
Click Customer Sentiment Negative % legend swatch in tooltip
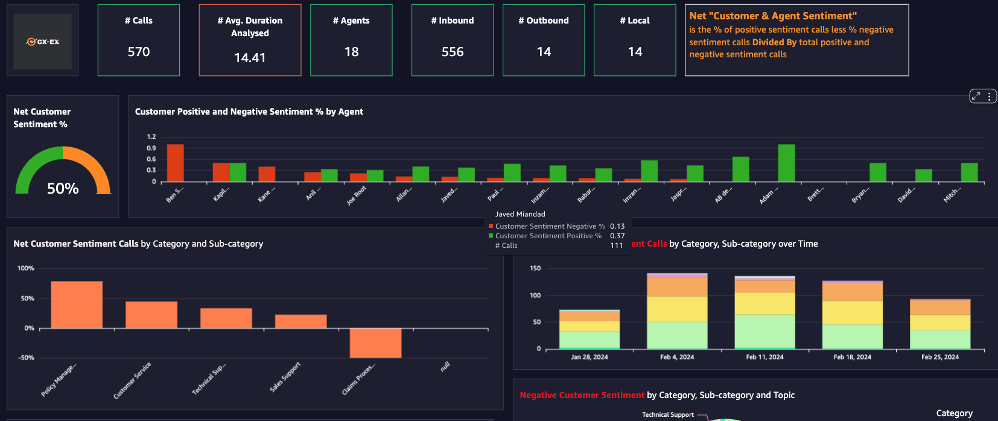click(x=491, y=226)
